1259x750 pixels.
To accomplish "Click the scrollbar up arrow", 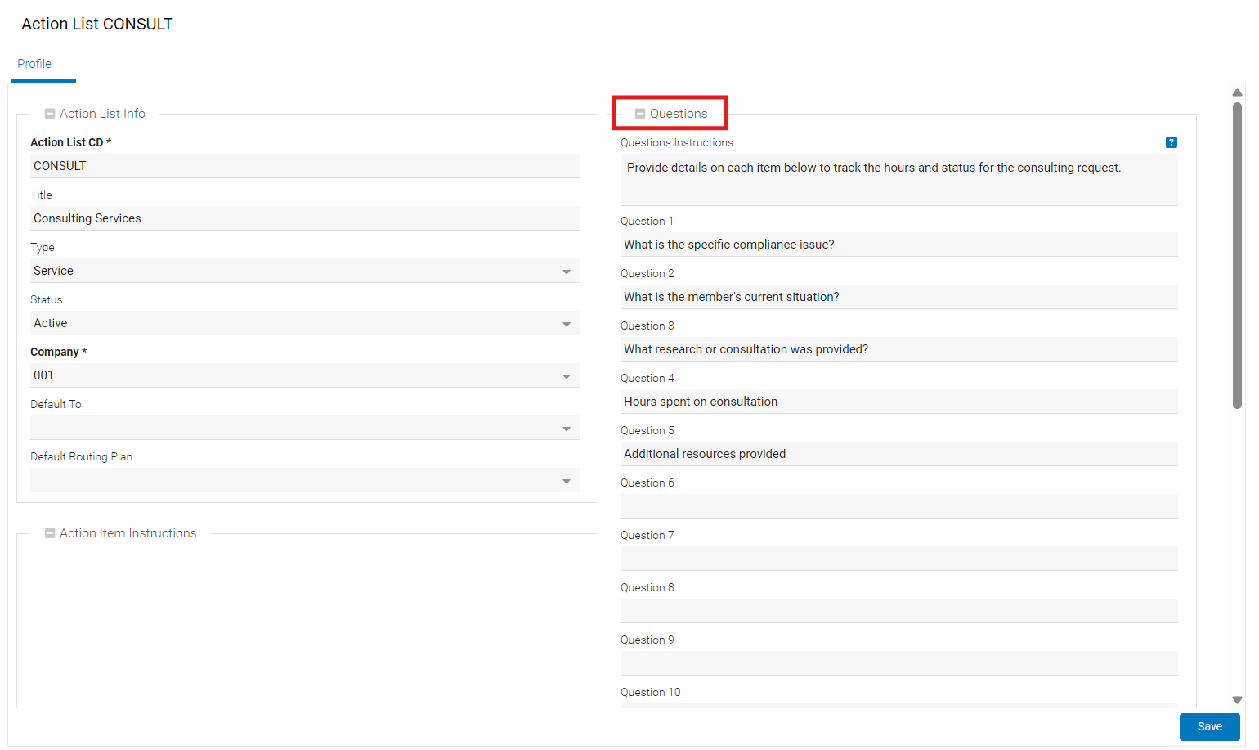I will point(1237,92).
